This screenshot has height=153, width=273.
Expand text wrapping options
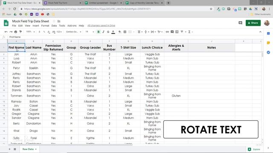(x=153, y=32)
